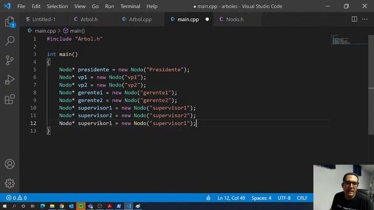Click "supervisor2" string on line 11
Viewport: 374px width, 210px height.
169,116
